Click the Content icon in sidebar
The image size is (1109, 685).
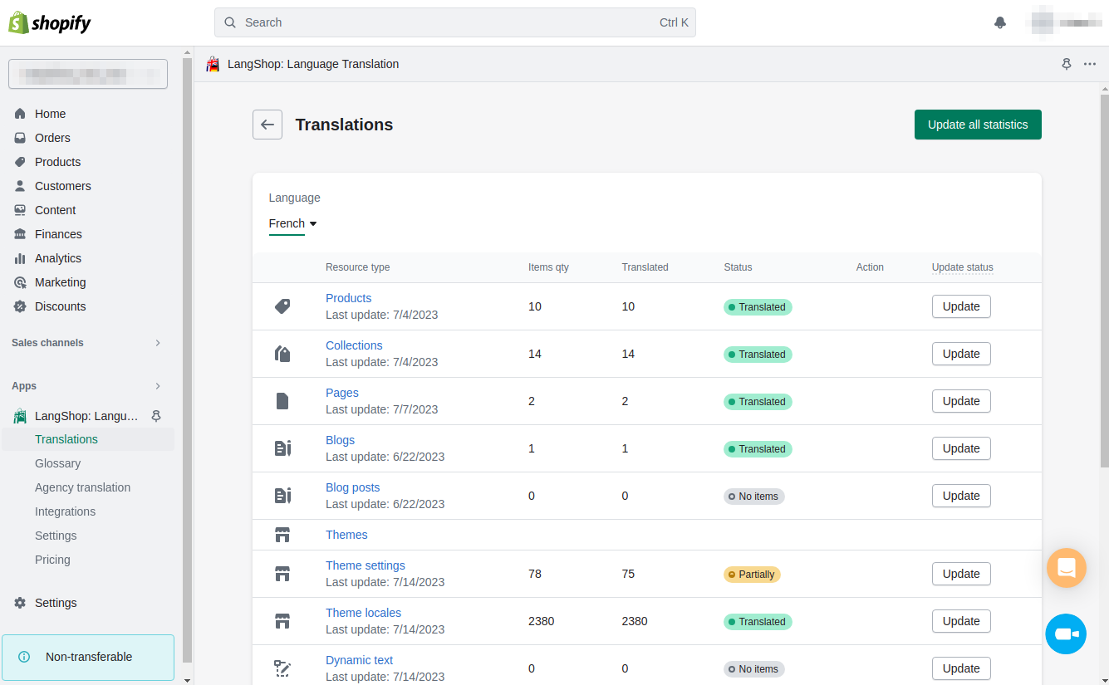coord(20,210)
